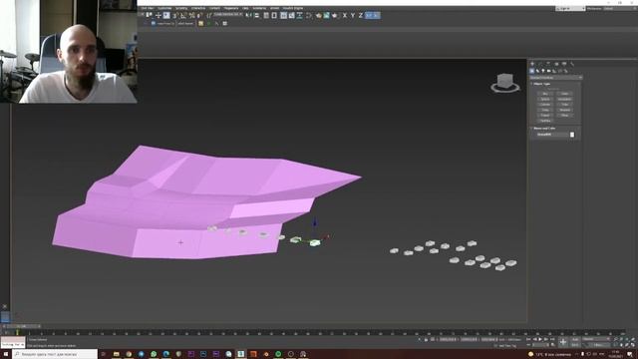Click the ViewCube in the viewport
638x359 pixels.
click(x=505, y=83)
